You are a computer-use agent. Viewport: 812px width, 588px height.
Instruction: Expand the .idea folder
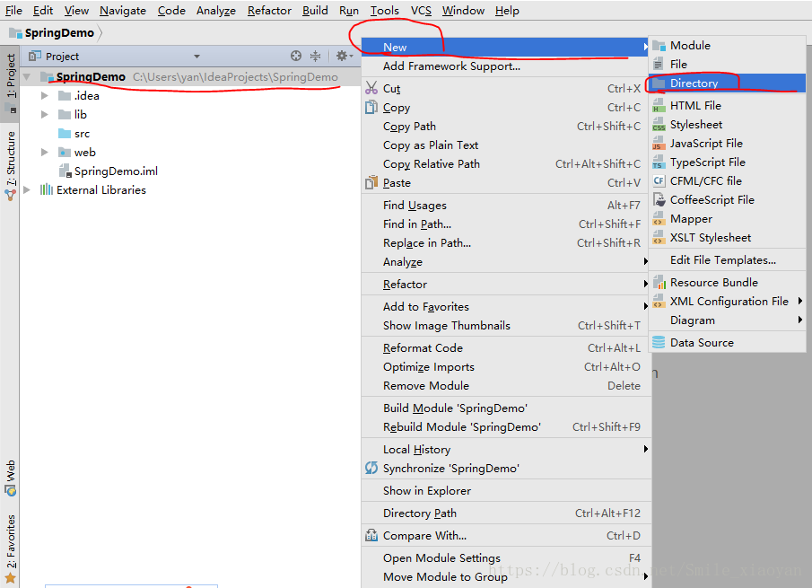(45, 96)
